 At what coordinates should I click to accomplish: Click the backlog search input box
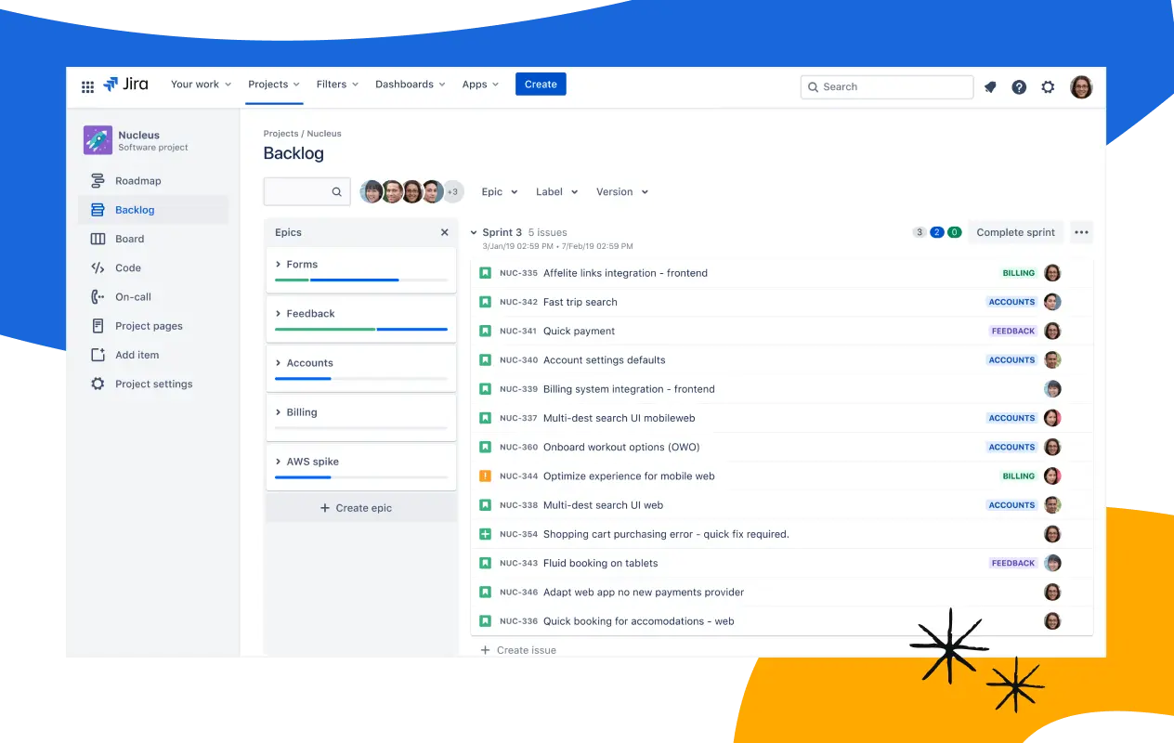[307, 192]
